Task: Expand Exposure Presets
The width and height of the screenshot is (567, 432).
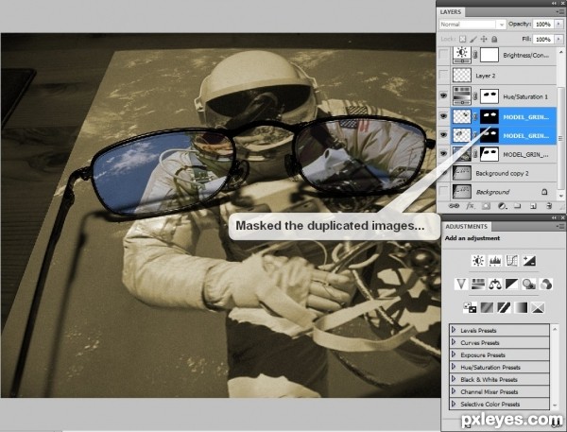Action: tap(454, 354)
